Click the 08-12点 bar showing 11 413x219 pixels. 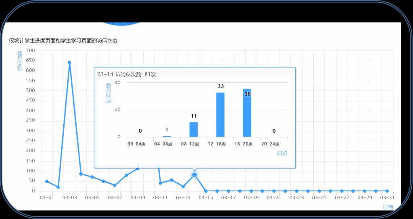click(x=194, y=129)
